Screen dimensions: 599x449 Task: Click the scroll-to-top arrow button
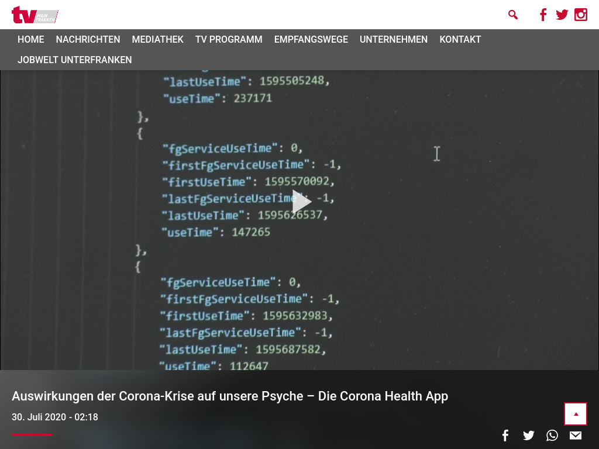tap(576, 414)
